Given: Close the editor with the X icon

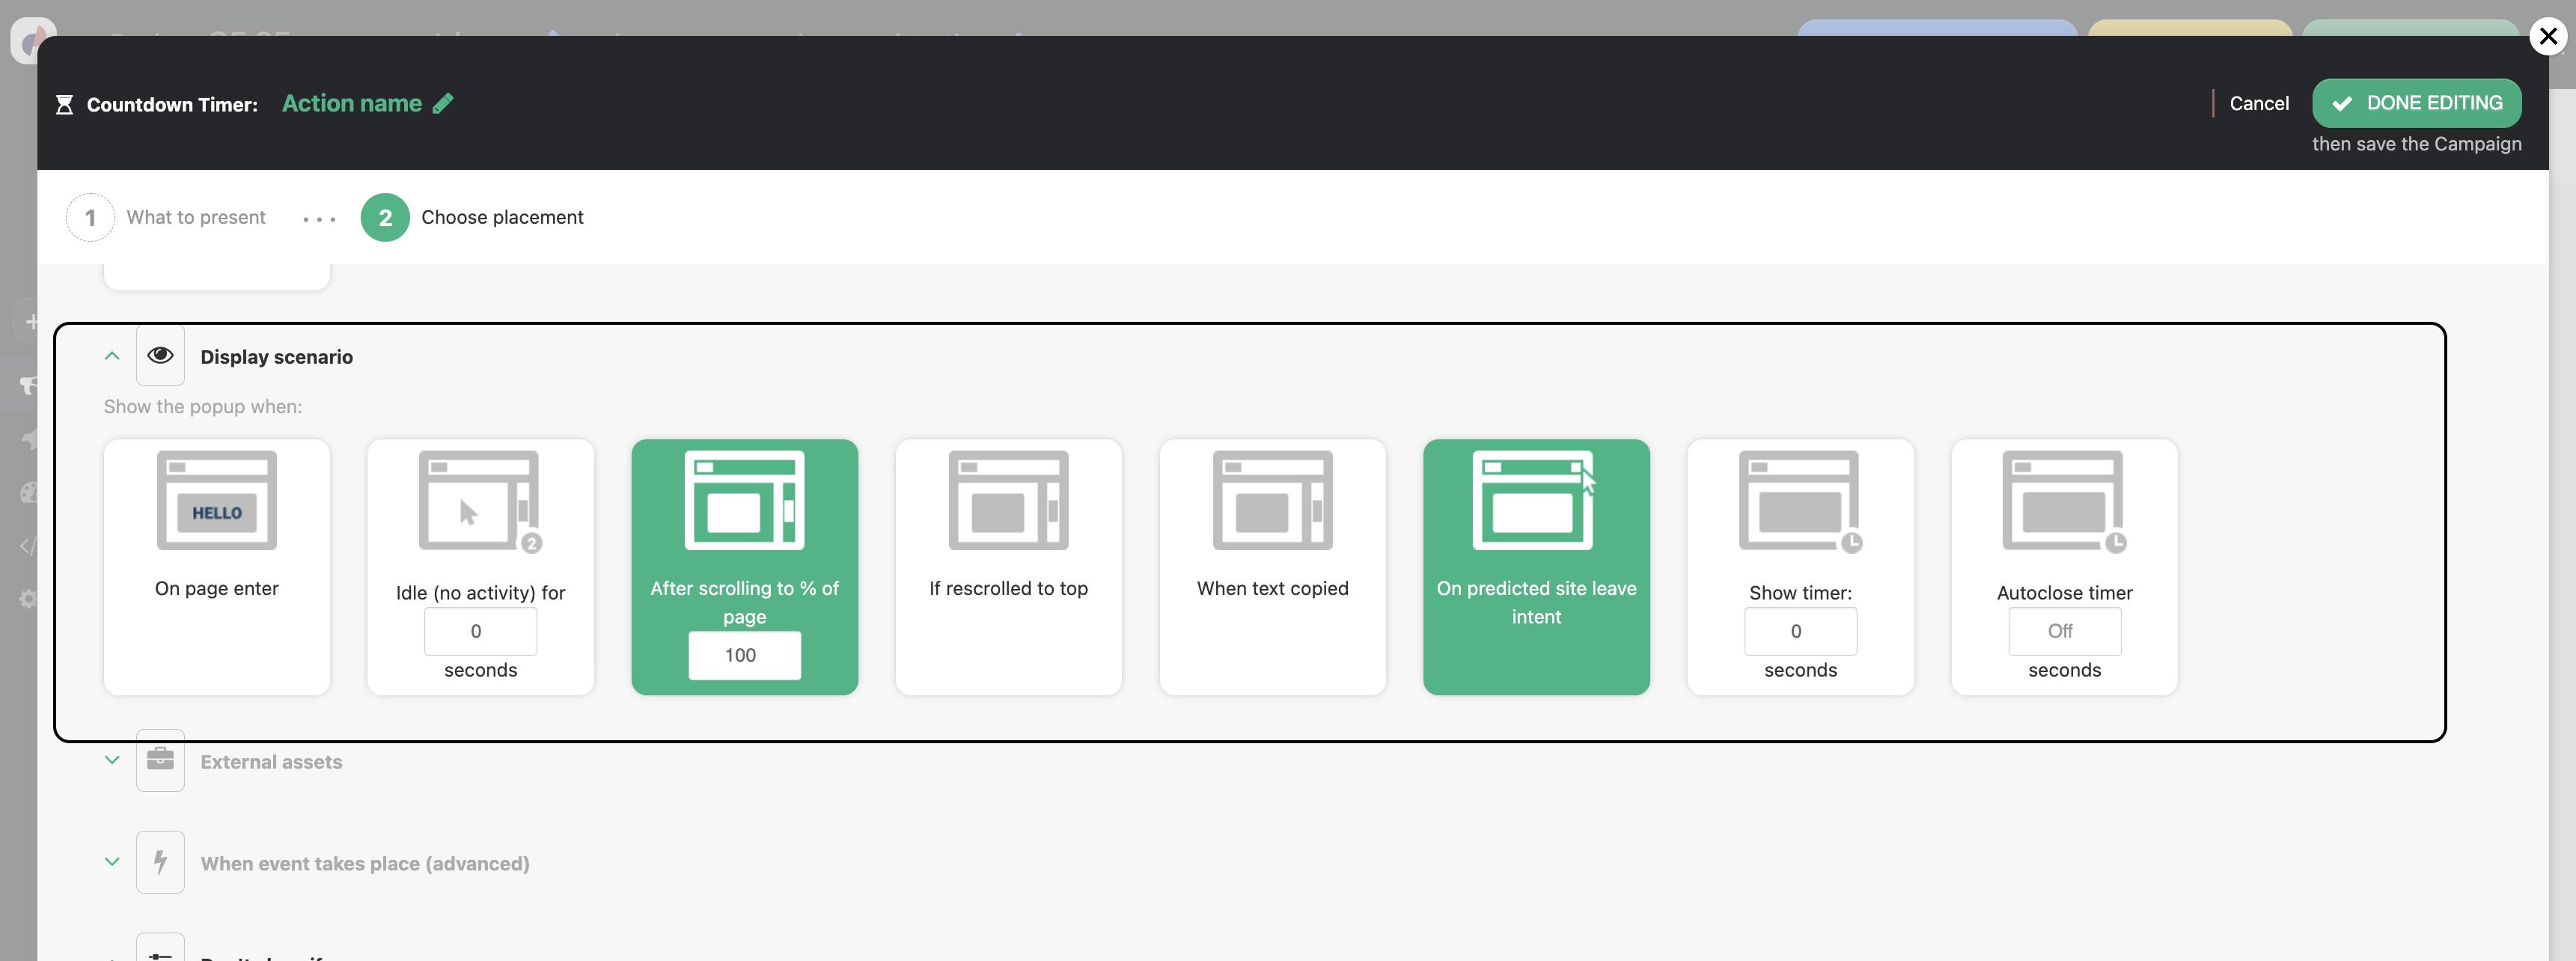Looking at the screenshot, I should tap(2547, 36).
